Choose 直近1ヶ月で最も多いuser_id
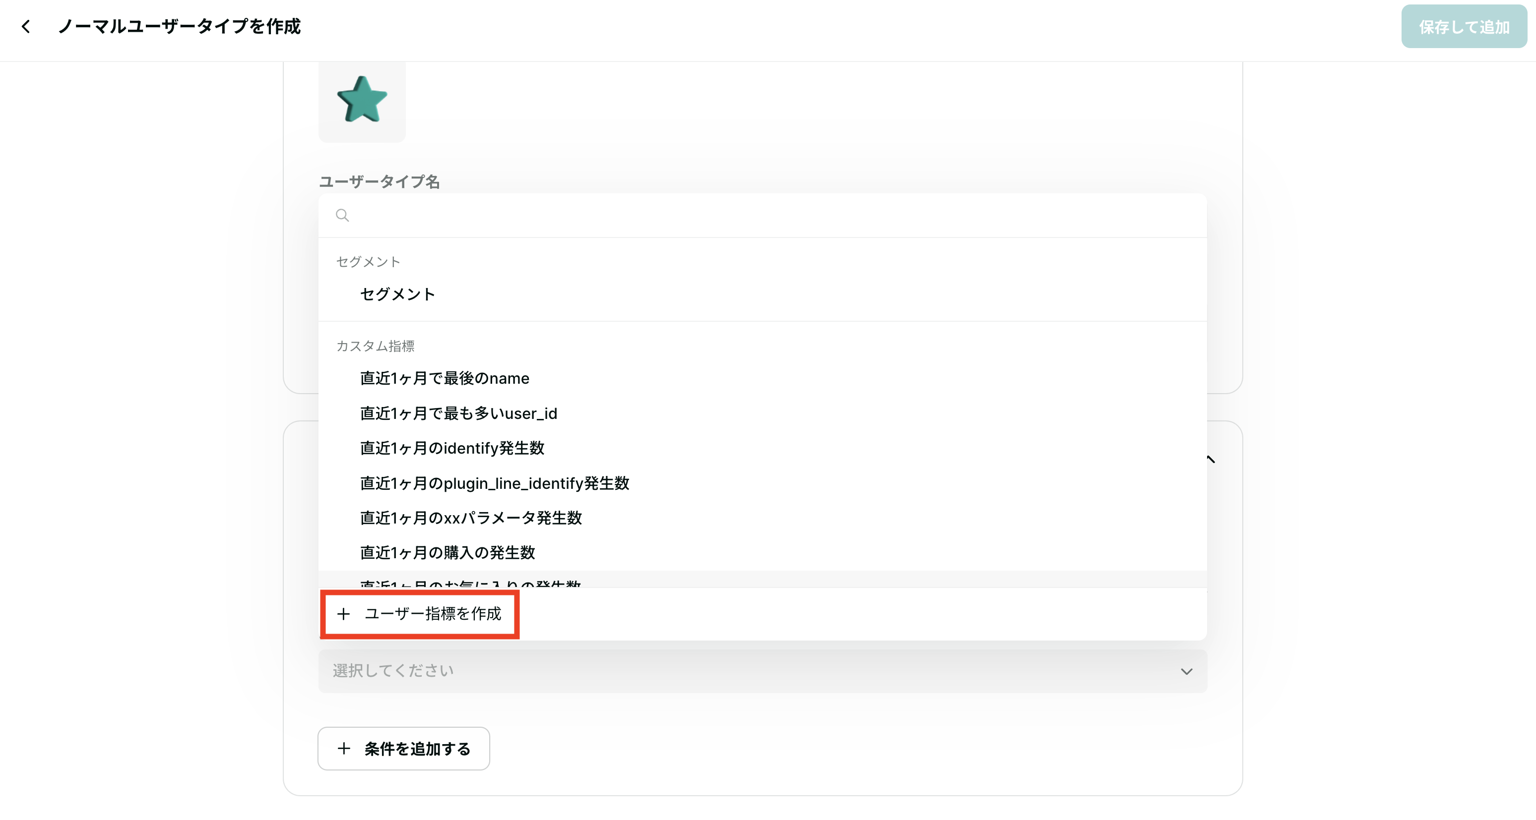Image resolution: width=1536 pixels, height=820 pixels. coord(763,413)
